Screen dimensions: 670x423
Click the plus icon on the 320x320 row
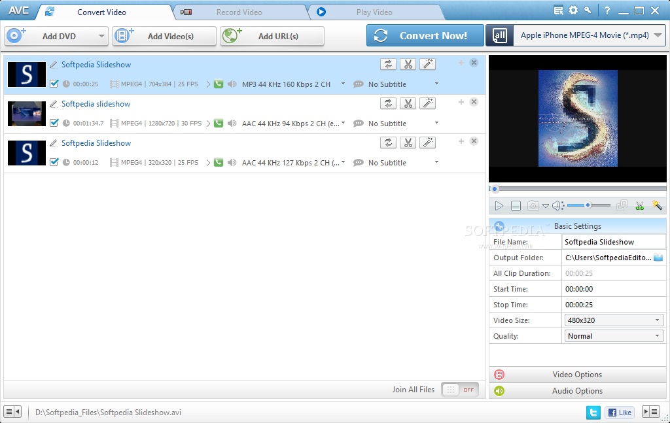click(x=461, y=141)
